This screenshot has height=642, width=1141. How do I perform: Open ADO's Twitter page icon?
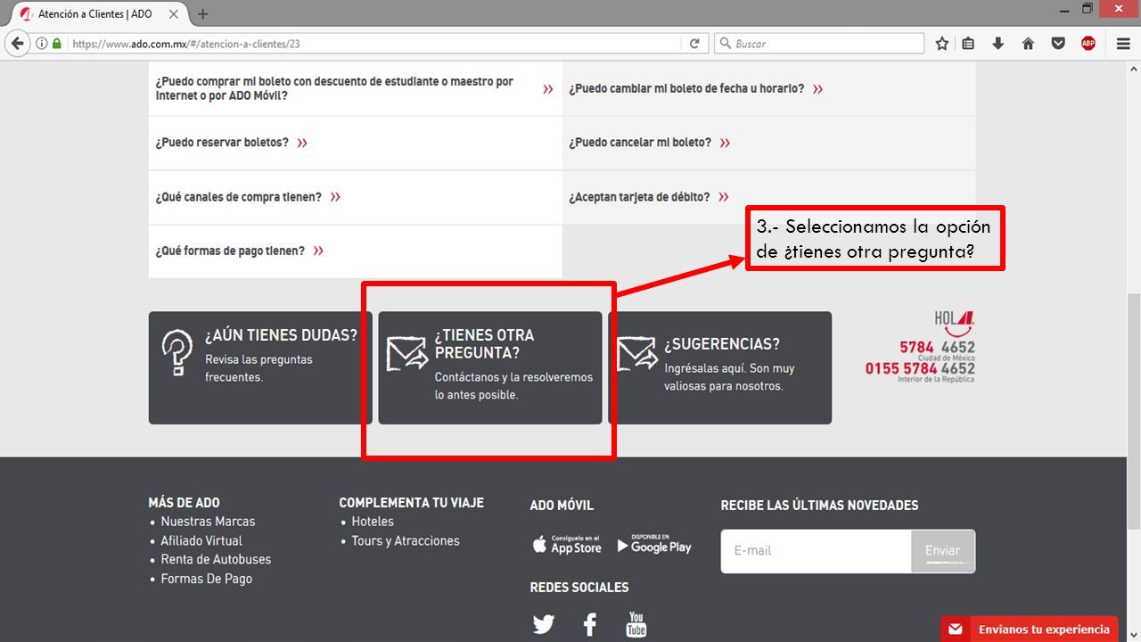click(x=544, y=624)
